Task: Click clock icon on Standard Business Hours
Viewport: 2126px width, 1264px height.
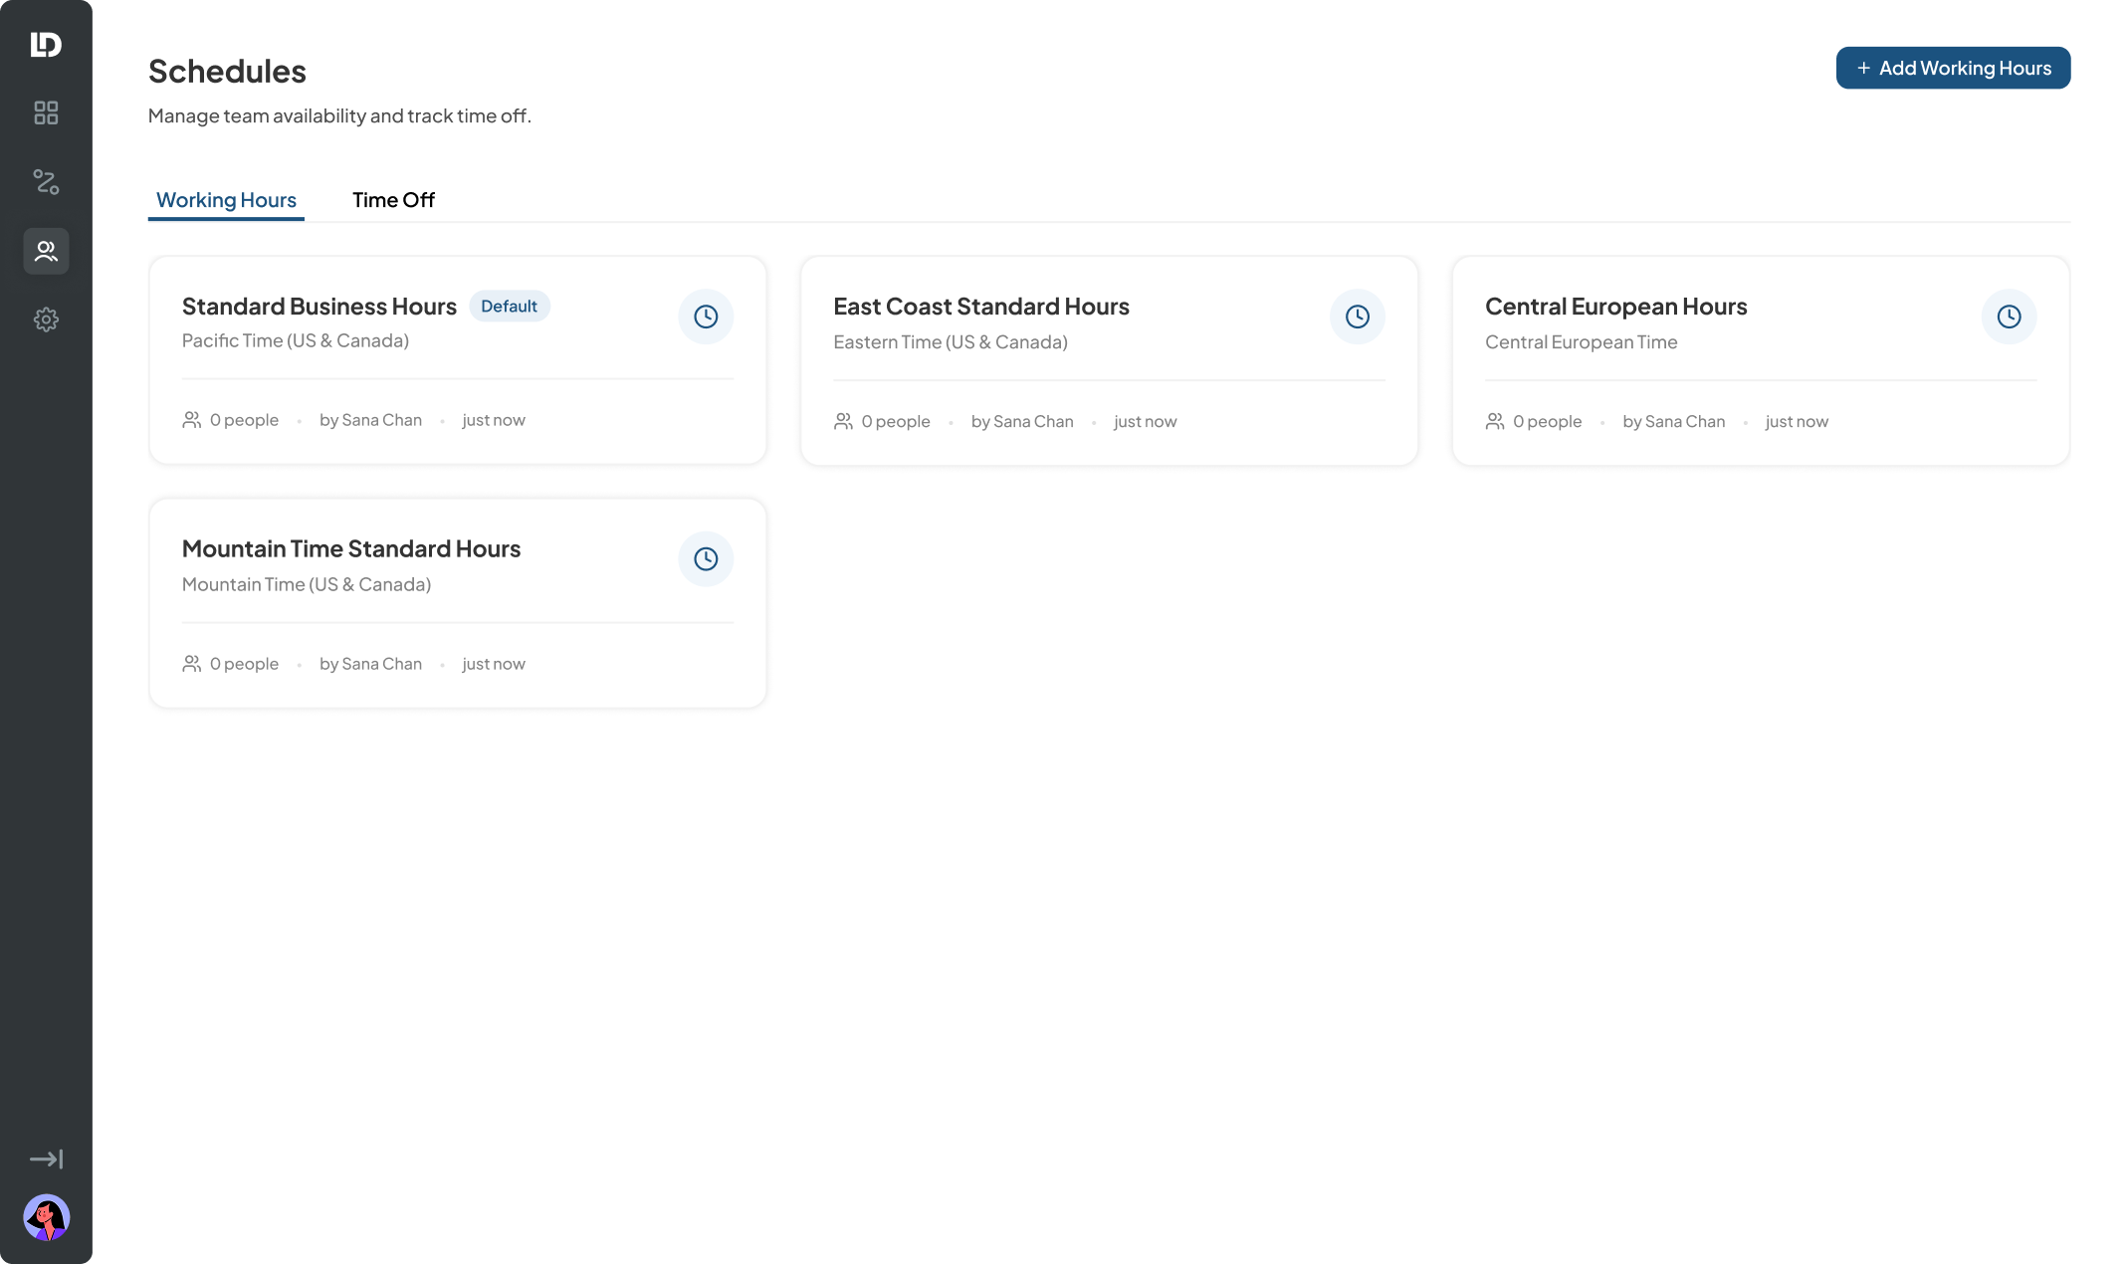Action: [706, 316]
